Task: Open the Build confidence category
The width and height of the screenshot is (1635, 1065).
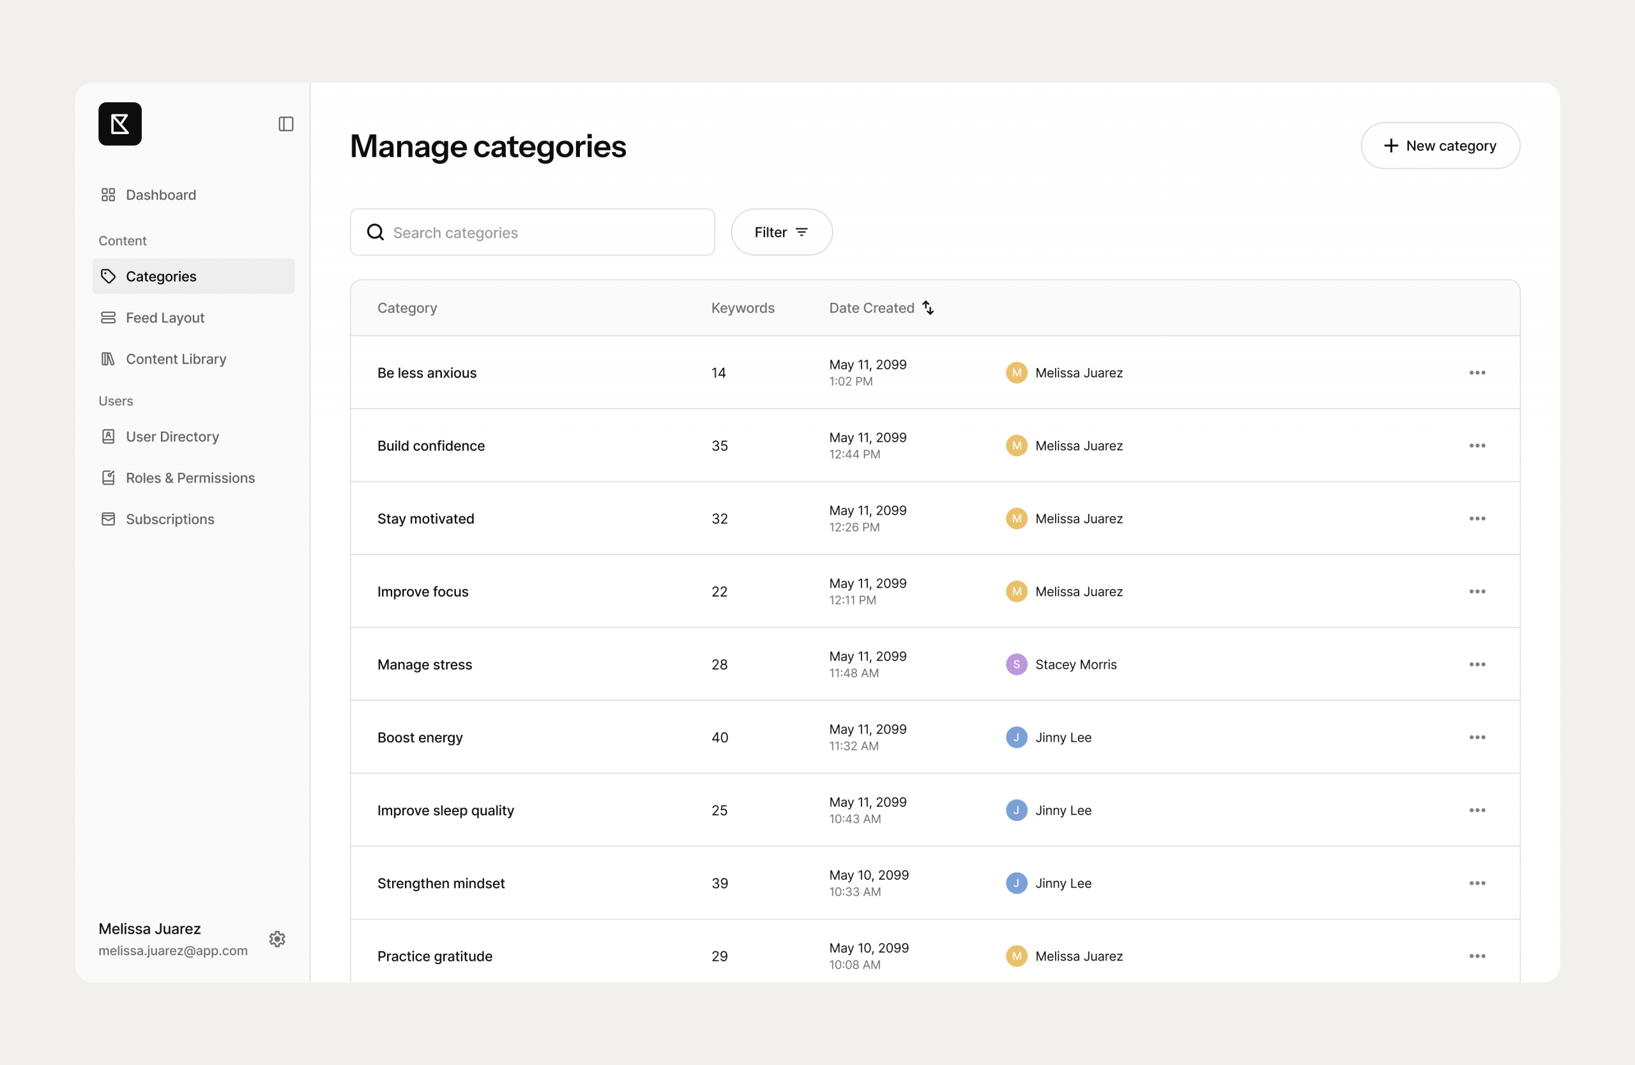Action: coord(430,446)
